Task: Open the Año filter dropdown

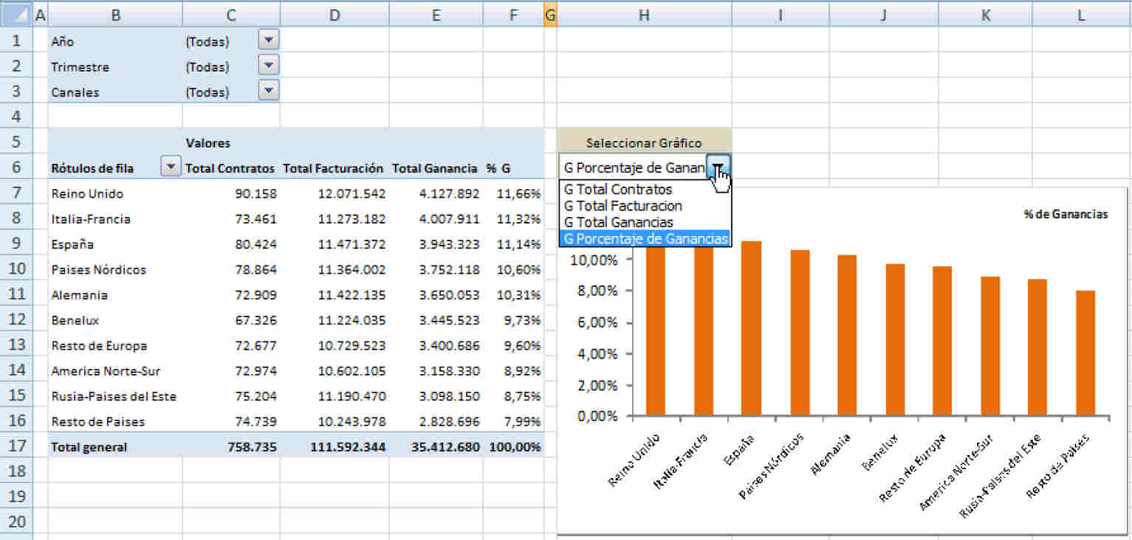Action: (x=269, y=41)
